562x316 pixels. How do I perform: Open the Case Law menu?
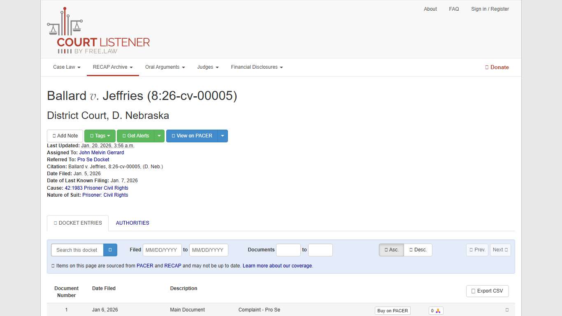pos(67,67)
